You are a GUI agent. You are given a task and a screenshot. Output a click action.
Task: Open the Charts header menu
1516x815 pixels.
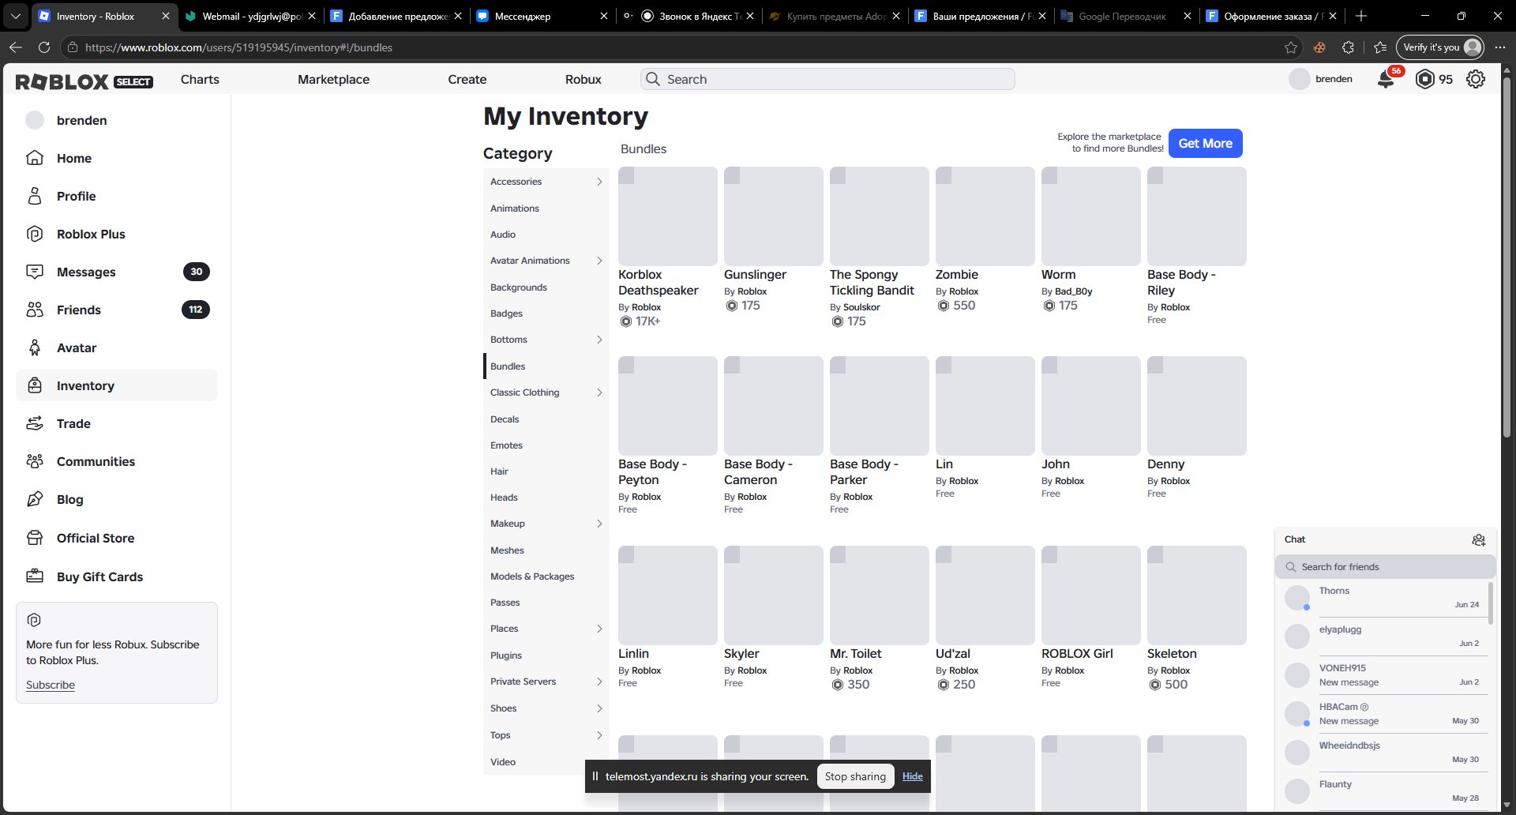tap(200, 79)
